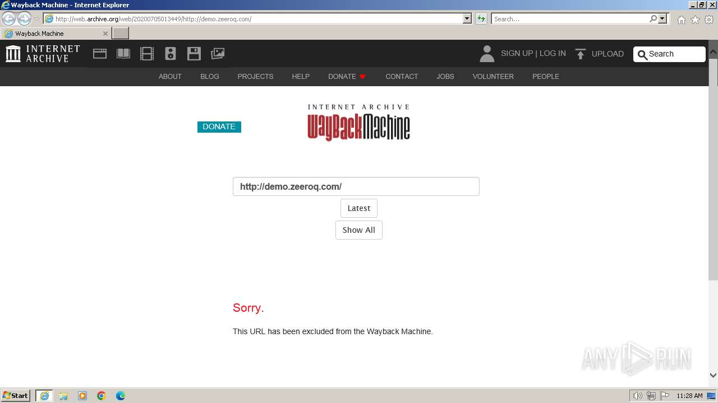Open the Edge taskbar icon
The width and height of the screenshot is (718, 403).
point(121,396)
